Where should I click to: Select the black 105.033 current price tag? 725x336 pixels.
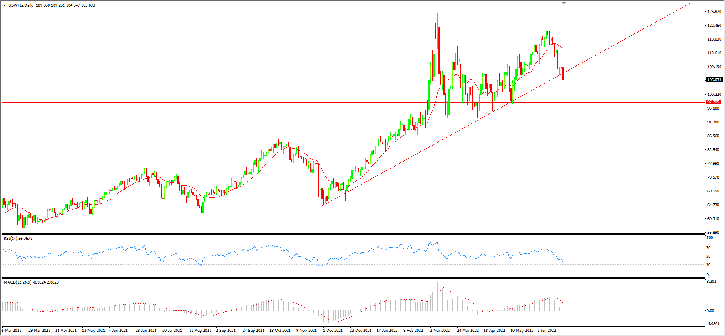[714, 80]
